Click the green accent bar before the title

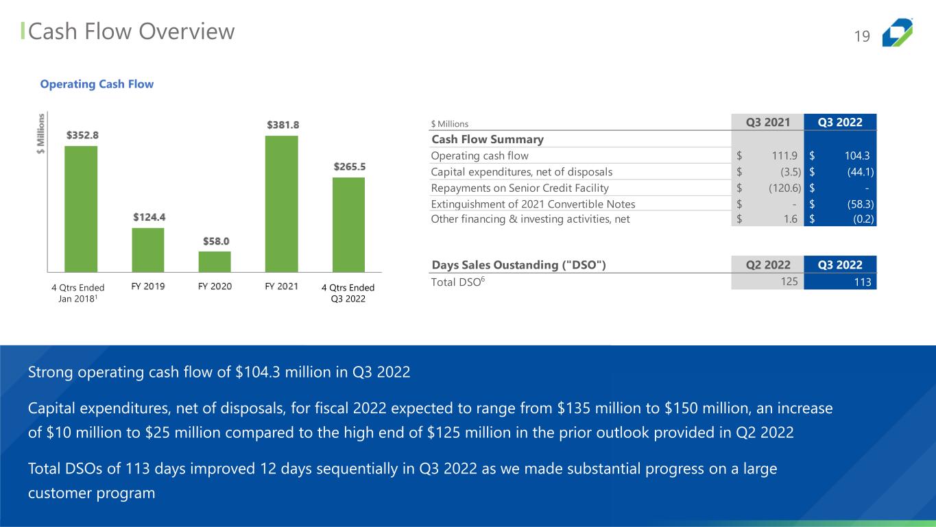23,32
